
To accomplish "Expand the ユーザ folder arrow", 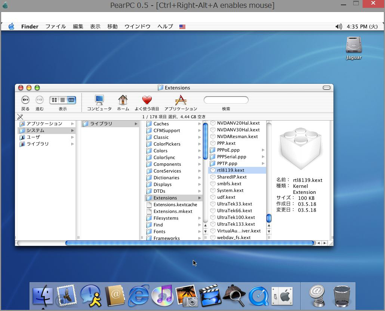I will click(73, 137).
